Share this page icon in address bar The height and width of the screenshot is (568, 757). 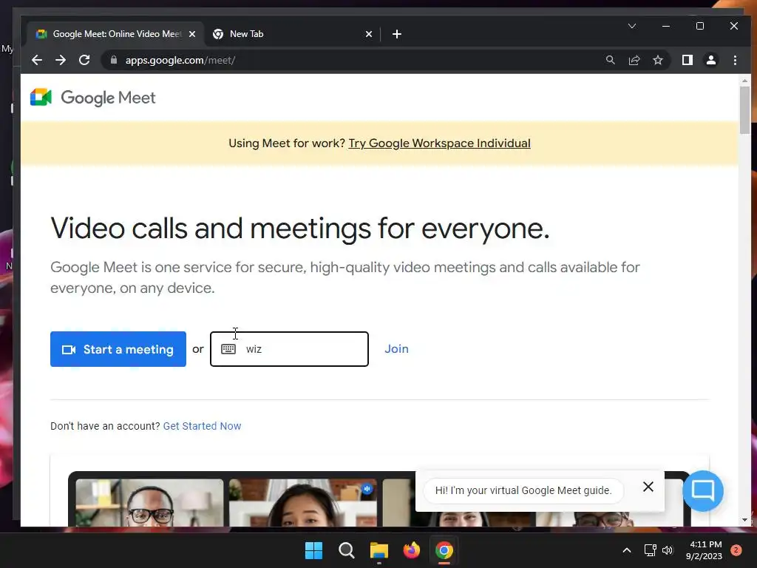(634, 60)
